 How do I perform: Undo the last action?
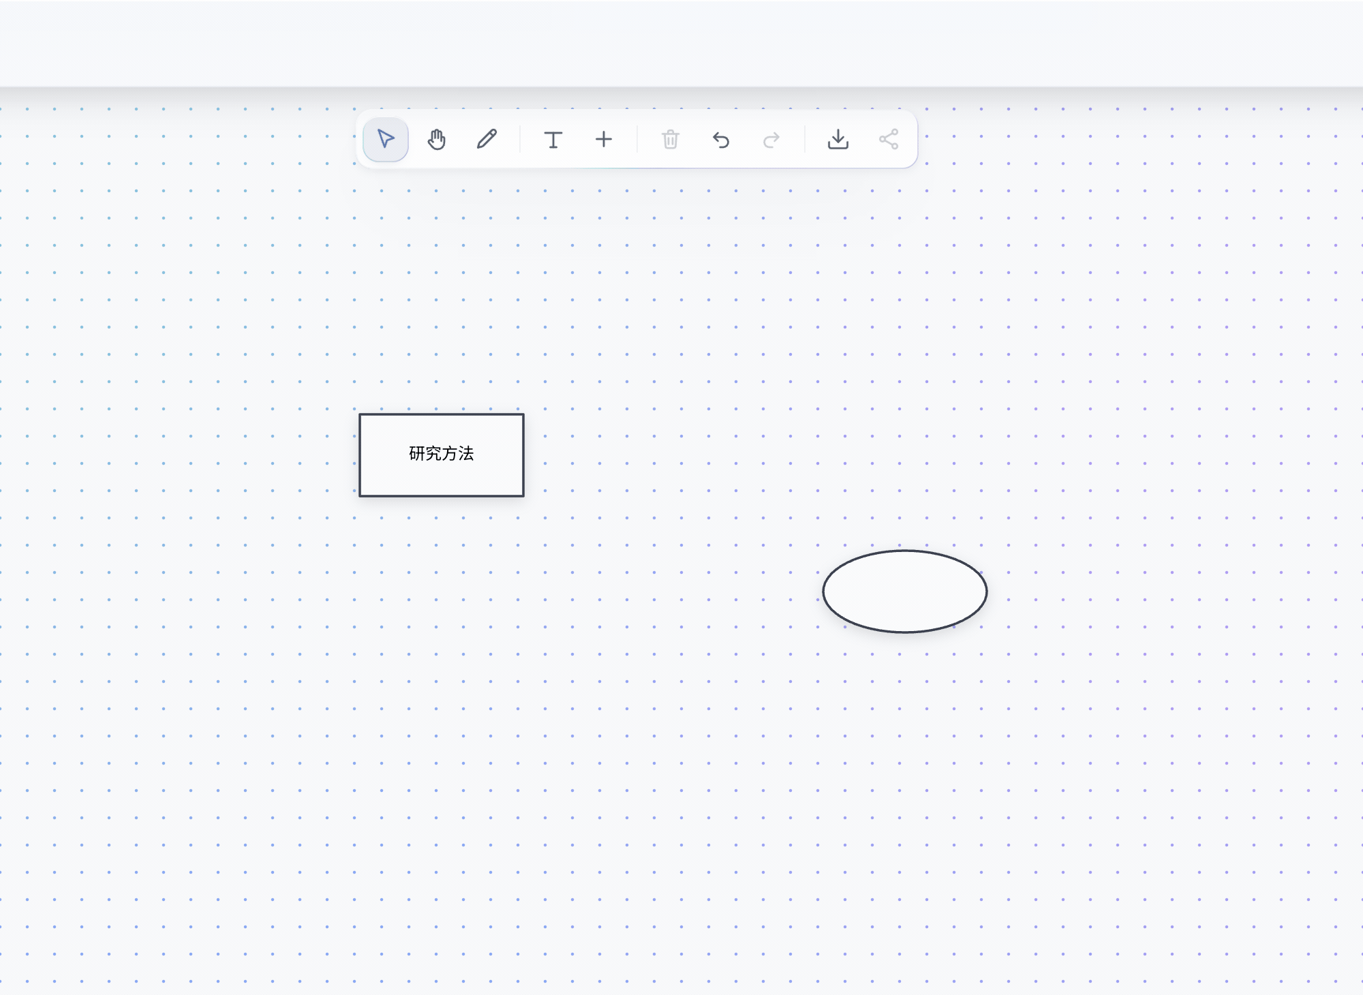(721, 140)
